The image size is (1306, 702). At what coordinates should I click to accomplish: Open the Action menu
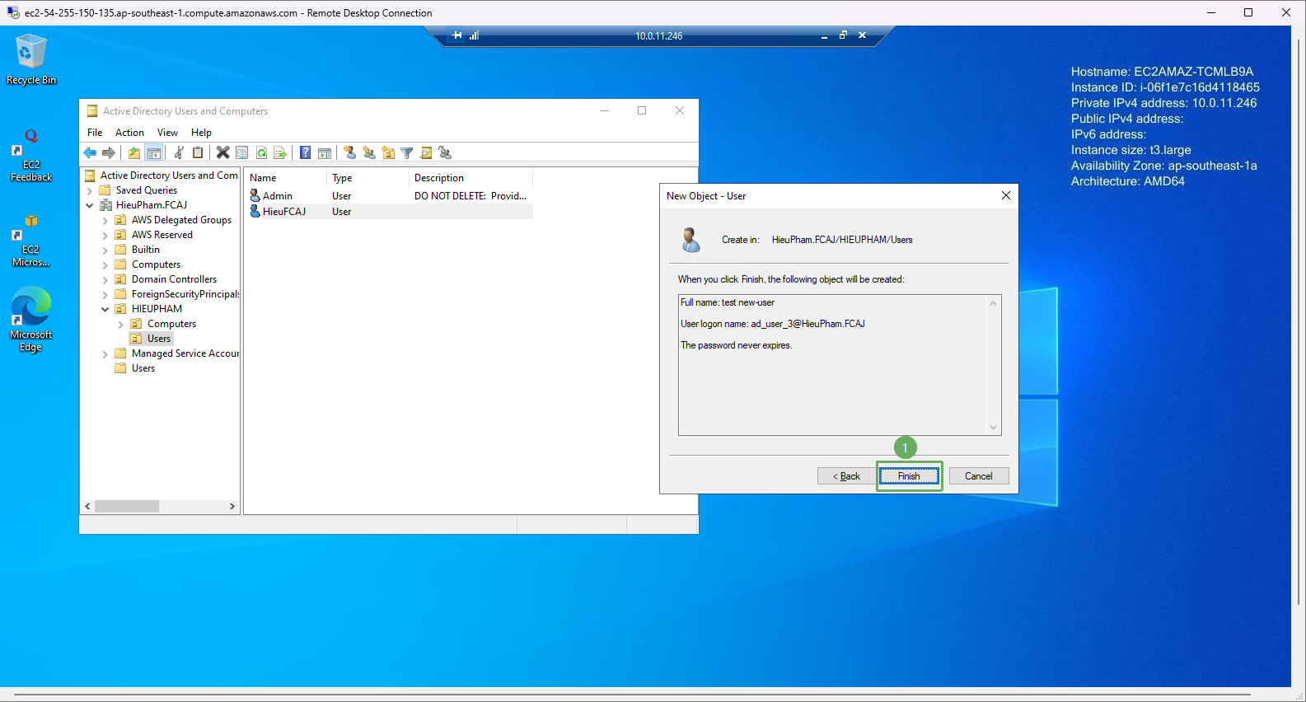(x=129, y=133)
